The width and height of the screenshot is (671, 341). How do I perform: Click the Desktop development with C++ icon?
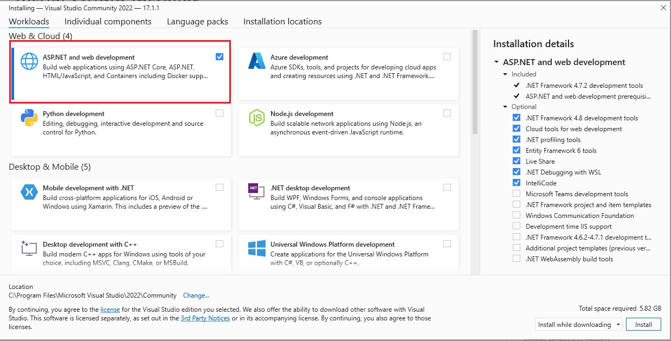[x=29, y=248]
